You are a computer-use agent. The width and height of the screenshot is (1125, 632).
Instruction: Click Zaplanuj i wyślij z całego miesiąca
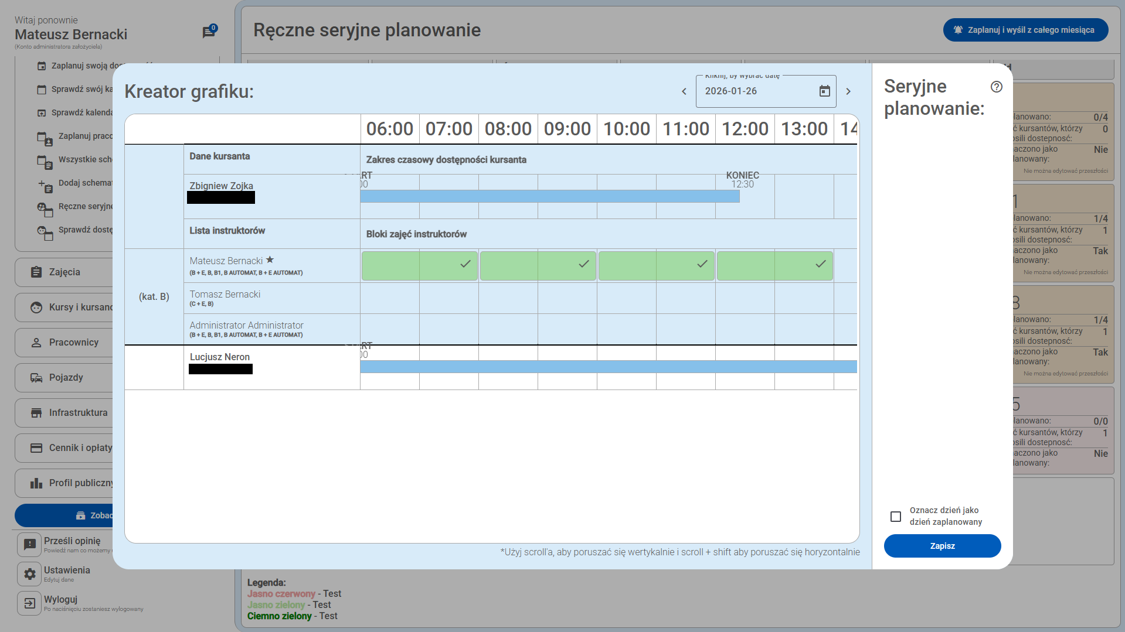[1025, 30]
